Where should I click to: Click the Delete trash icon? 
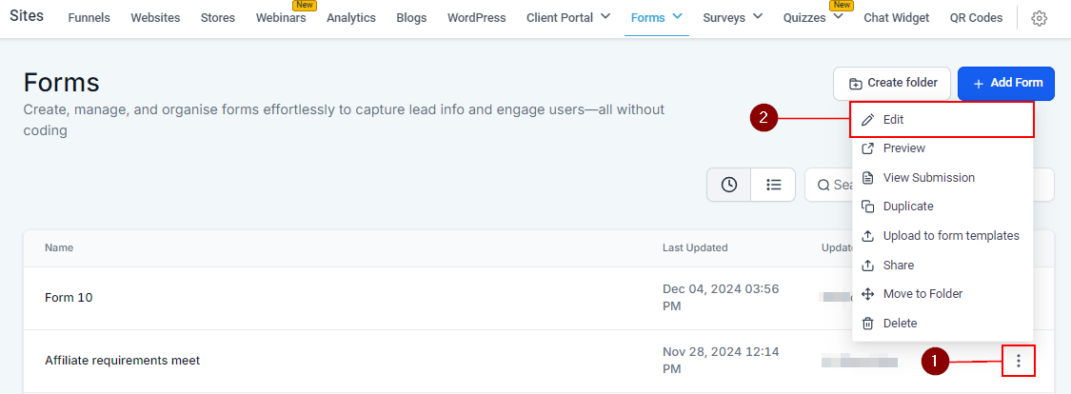point(867,324)
